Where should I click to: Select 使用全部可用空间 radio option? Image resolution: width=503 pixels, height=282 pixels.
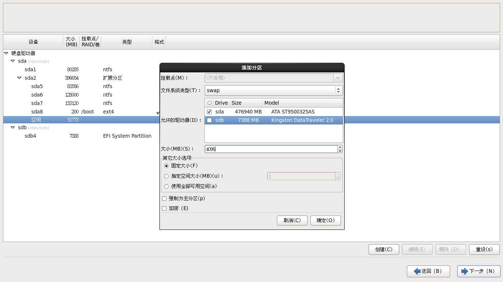pyautogui.click(x=166, y=187)
